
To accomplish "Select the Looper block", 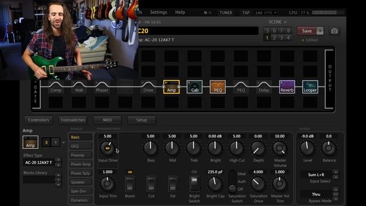I will [310, 87].
